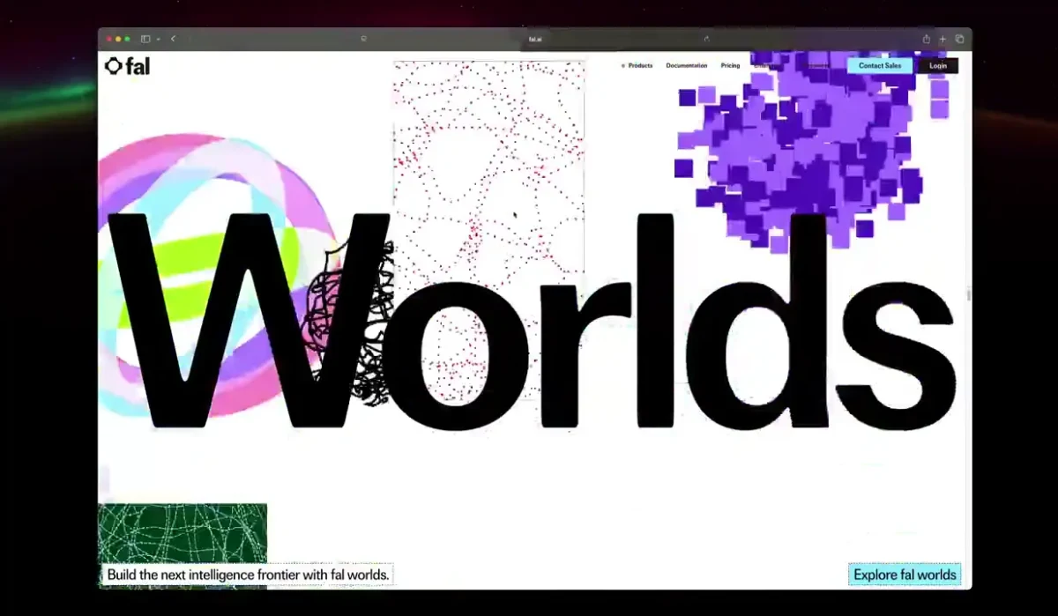Open the Share icon in Safari toolbar
1058x616 pixels.
click(927, 39)
